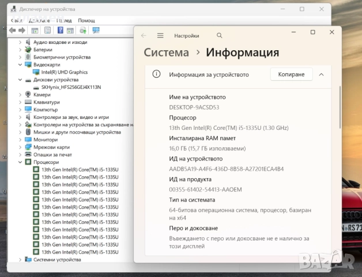The width and height of the screenshot is (362, 277).
Task: Collapse the Видеокарти category
Action: [20, 65]
